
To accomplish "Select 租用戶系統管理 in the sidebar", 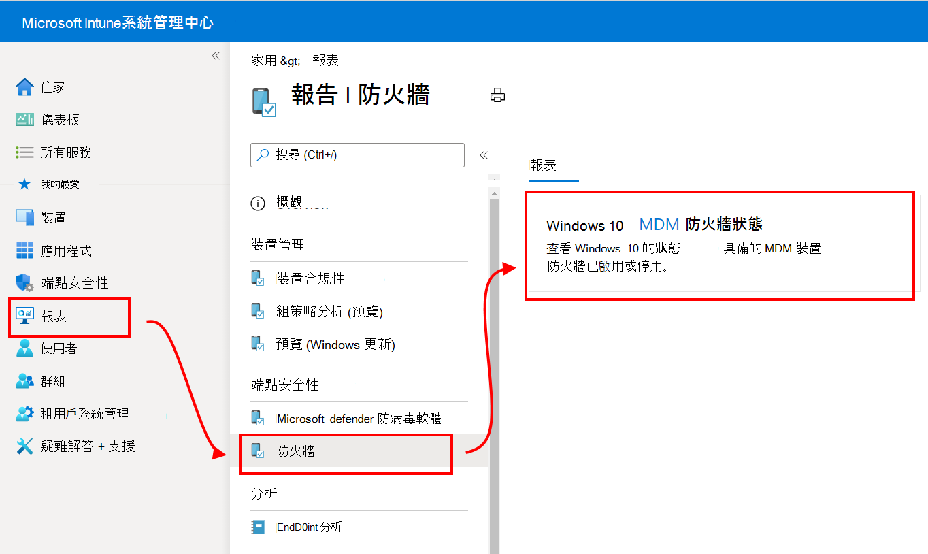I will (84, 414).
